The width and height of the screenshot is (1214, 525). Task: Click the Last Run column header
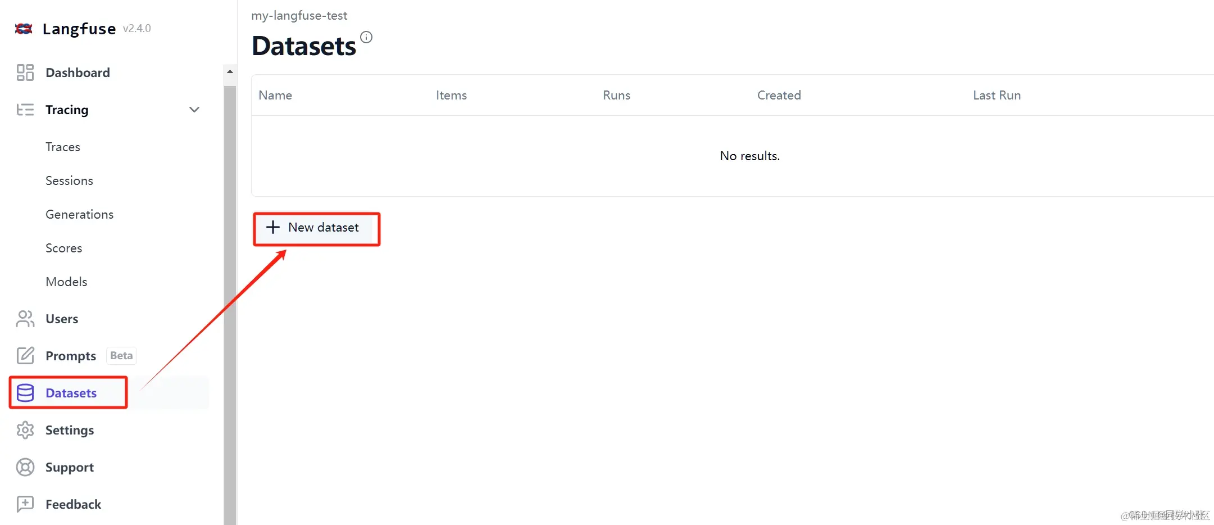(997, 95)
